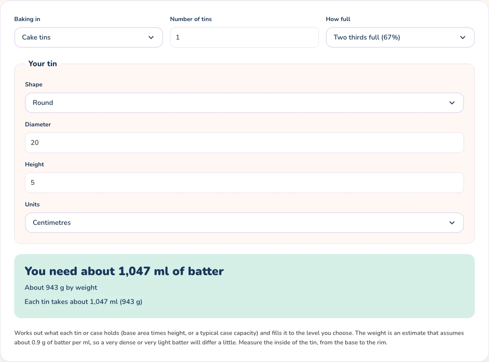Screen dimensions: 489x362
Task: Click the "Baking in" label
Action: pos(27,19)
